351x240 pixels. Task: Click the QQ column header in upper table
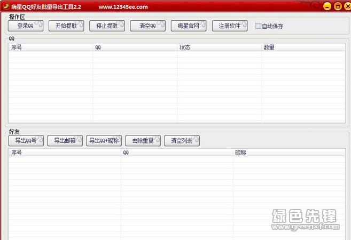[135, 47]
